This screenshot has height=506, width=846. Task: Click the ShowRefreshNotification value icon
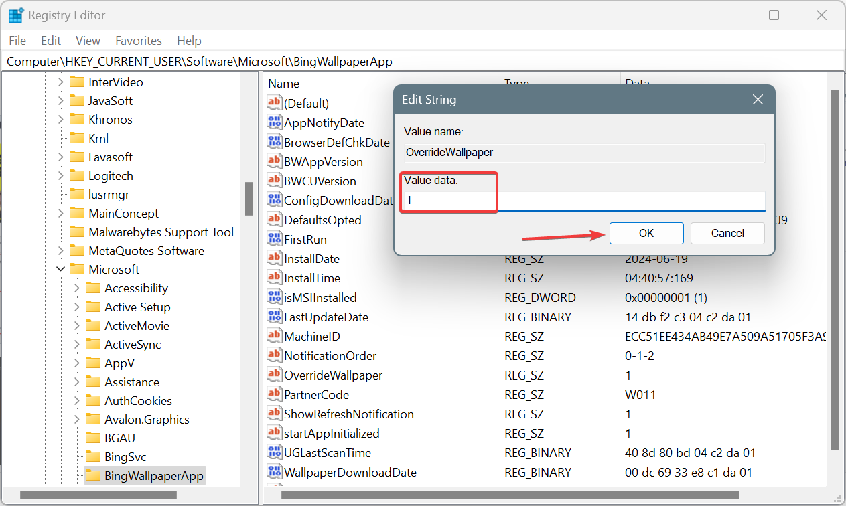pos(274,414)
